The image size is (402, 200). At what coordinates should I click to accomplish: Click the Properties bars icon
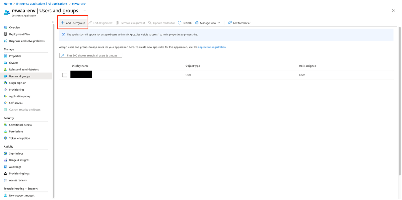(5, 56)
